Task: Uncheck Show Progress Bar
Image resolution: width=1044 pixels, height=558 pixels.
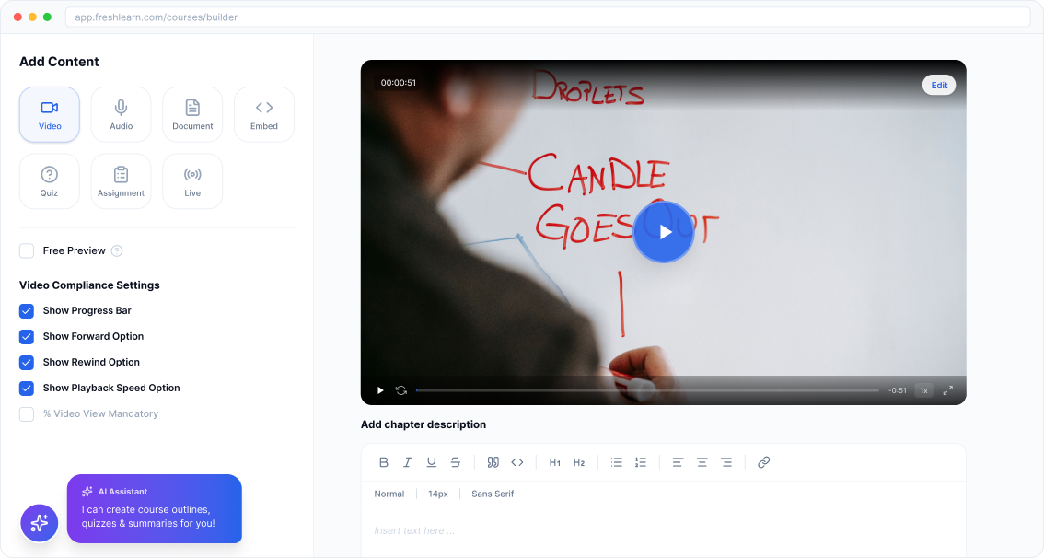Action: (x=27, y=311)
